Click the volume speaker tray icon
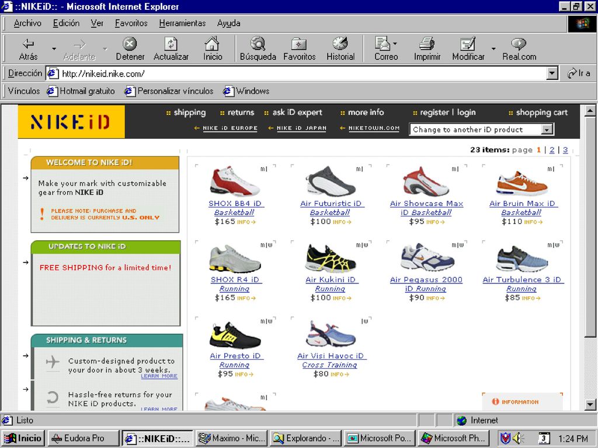The image size is (598, 448). (519, 439)
